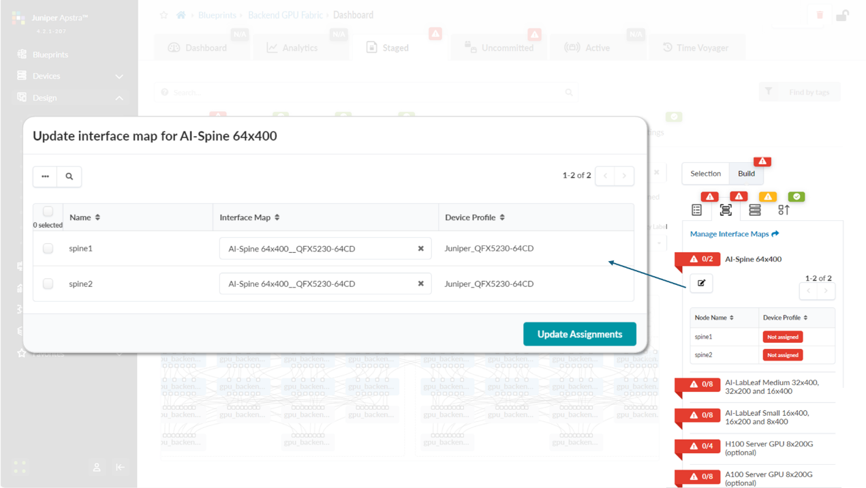Image resolution: width=866 pixels, height=488 pixels.
Task: Clear the interface map for spine1
Action: tap(420, 249)
